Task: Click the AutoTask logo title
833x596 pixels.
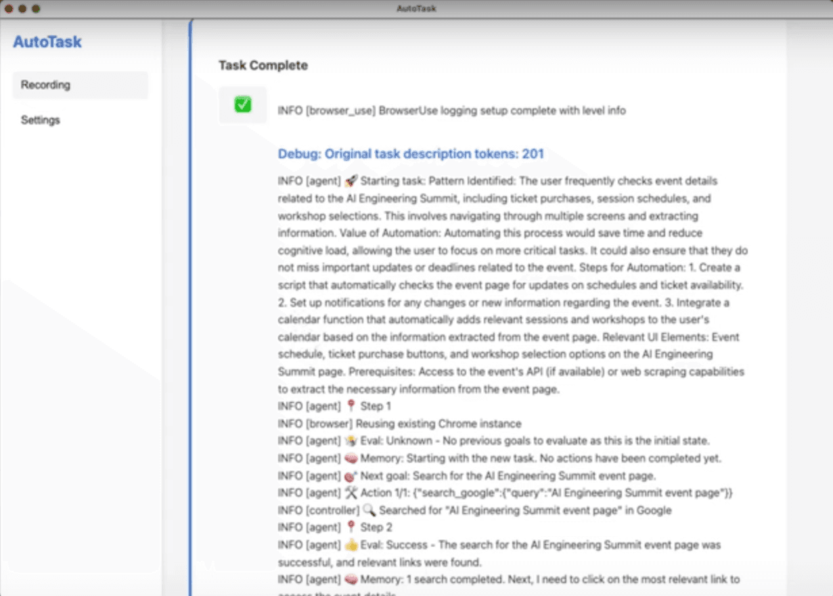Action: (47, 42)
